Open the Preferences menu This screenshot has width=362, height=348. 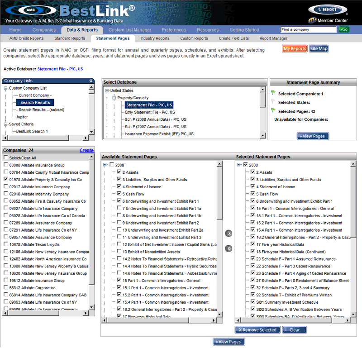click(174, 30)
